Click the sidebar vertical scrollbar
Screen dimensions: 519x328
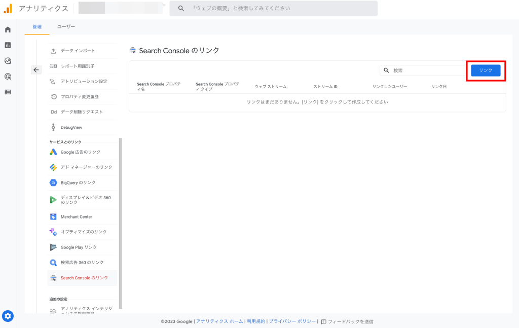(121, 224)
